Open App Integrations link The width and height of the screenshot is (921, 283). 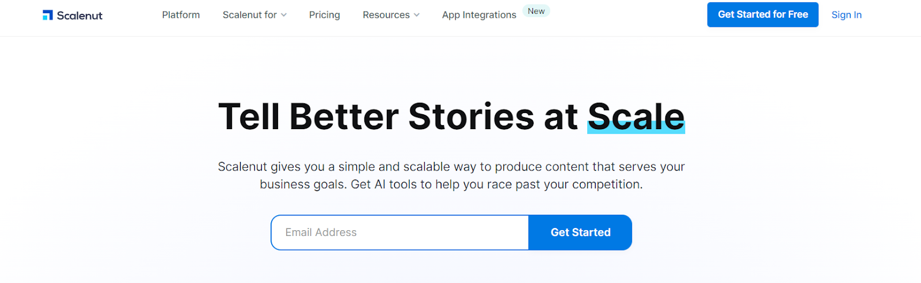click(479, 15)
